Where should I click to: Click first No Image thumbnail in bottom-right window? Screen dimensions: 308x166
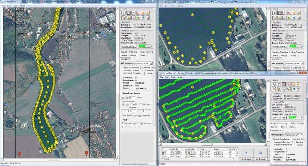246,154
